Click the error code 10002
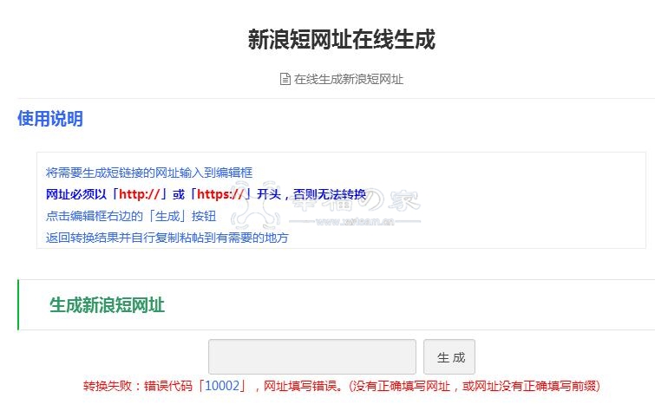The image size is (655, 411). 222,386
